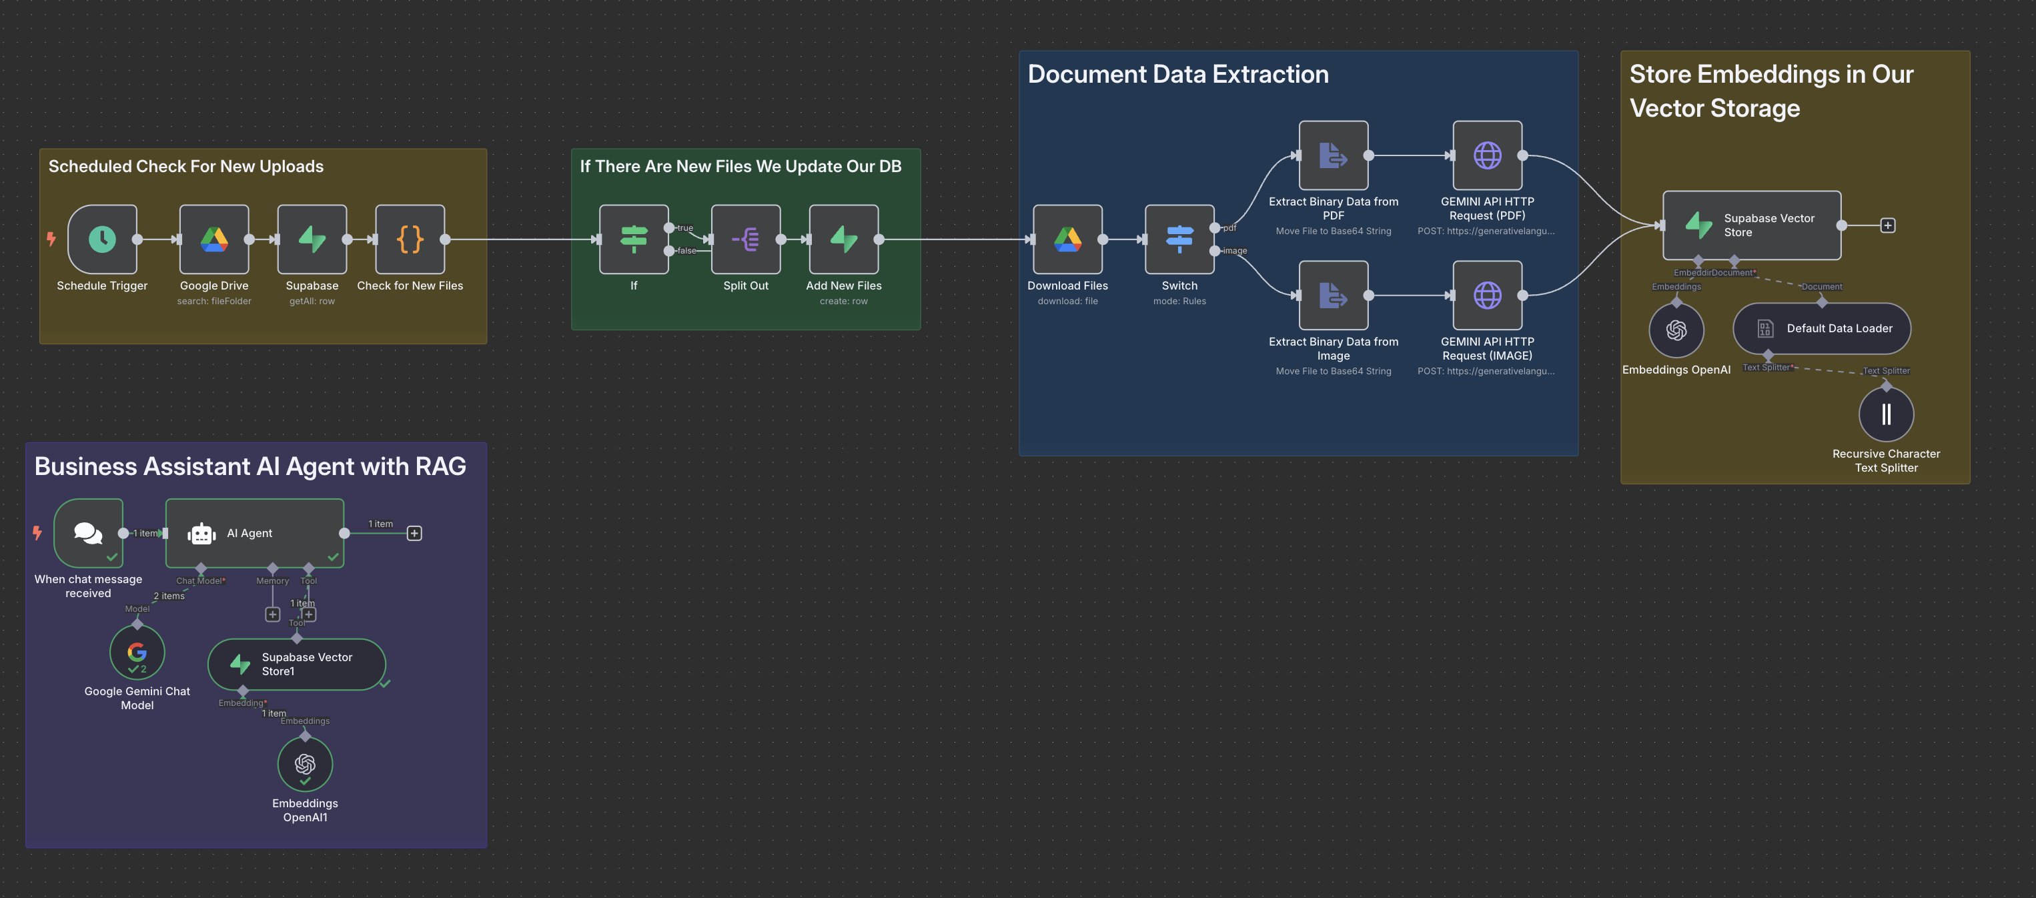Click the Switch node image output connector
This screenshot has width=2036, height=898.
pos(1215,251)
